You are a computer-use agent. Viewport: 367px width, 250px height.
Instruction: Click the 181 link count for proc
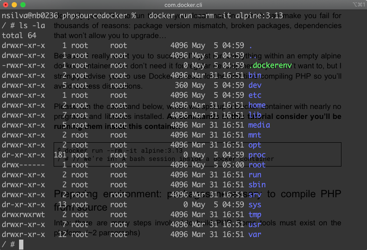pyautogui.click(x=60, y=155)
